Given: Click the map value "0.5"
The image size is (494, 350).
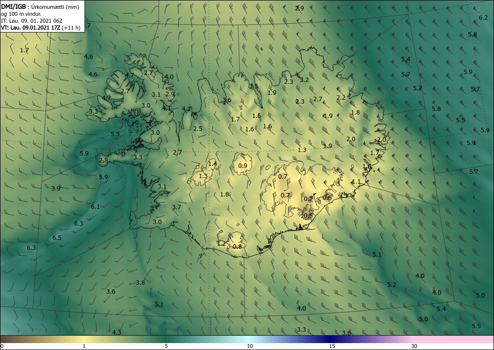Looking at the screenshot, I should [x=308, y=216].
